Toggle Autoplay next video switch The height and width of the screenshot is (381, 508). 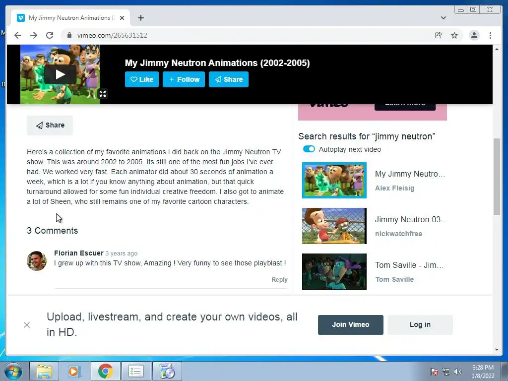point(309,149)
